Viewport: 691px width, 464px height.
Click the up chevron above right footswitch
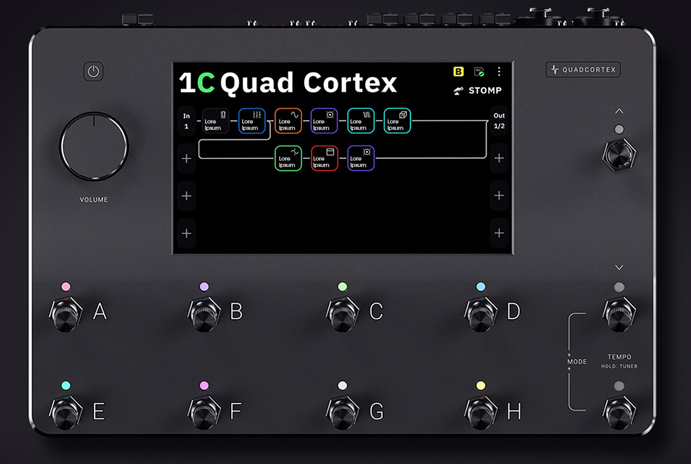[619, 111]
